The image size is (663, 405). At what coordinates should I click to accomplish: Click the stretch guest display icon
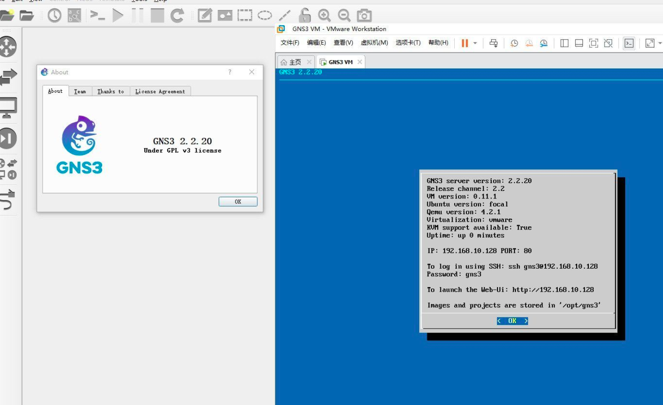pos(650,43)
